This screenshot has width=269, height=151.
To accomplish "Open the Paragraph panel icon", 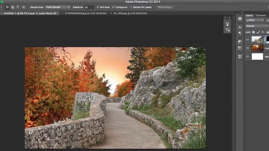I will click(x=240, y=33).
